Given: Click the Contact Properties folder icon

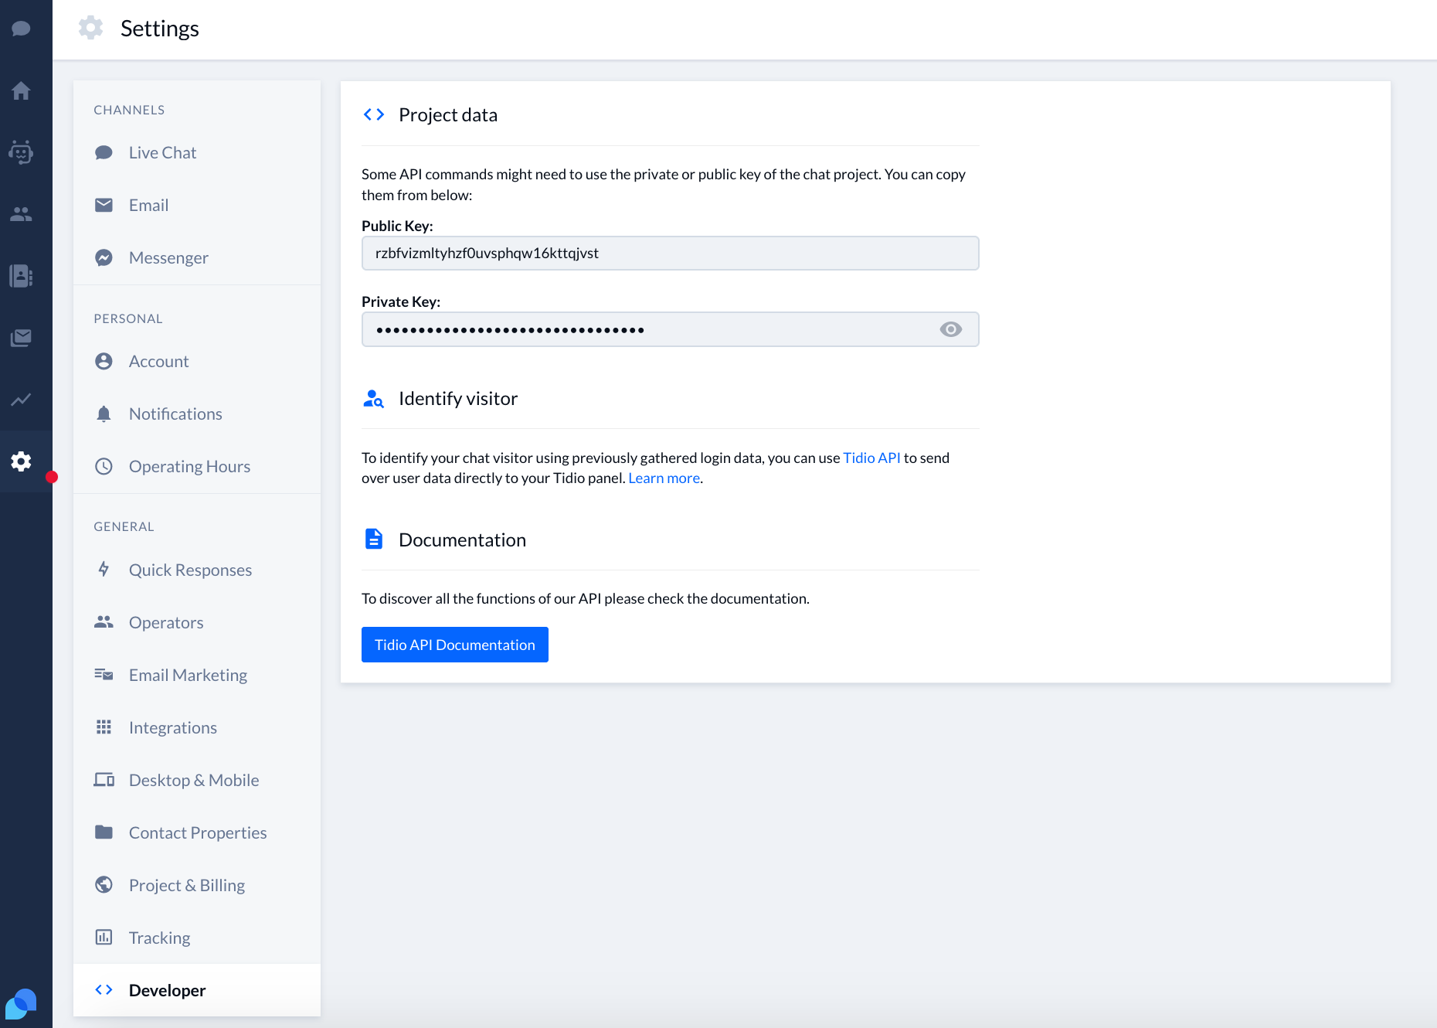Looking at the screenshot, I should [x=104, y=832].
